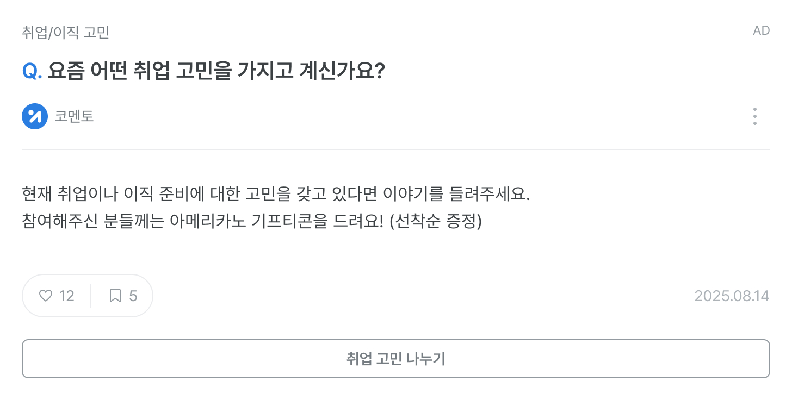
Task: Click the sentence starting 현재 취업이나 이직 준비에
Action: [x=276, y=193]
